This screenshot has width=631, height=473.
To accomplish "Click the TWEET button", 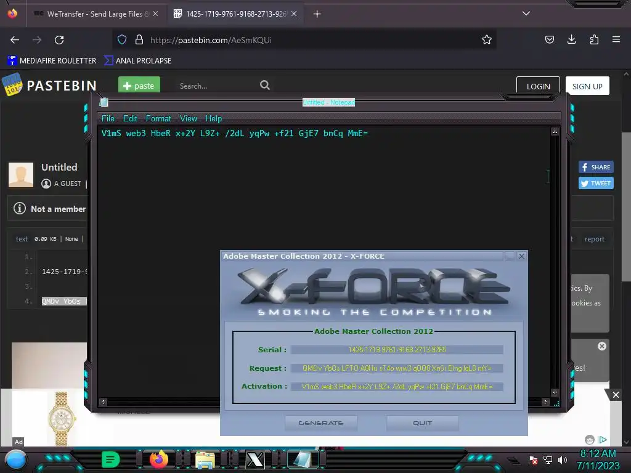I will 596,183.
